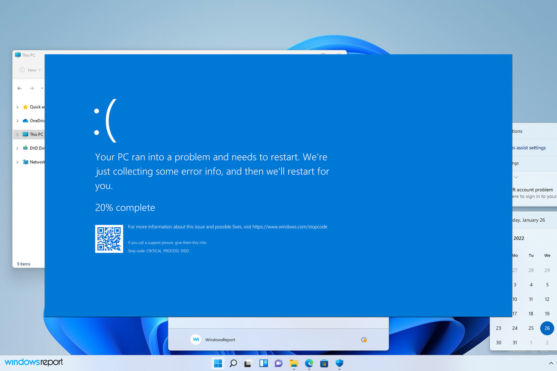Select calendar day 23
This screenshot has height=371, width=557.
498,328
